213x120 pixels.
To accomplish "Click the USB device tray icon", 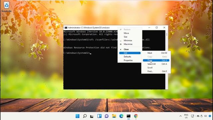I will (x=202, y=116).
